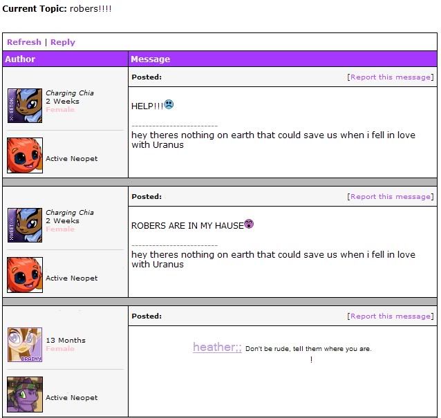The width and height of the screenshot is (441, 418).
Task: Click the shocked purple emoticon after HAUSE
Action: pos(249,224)
